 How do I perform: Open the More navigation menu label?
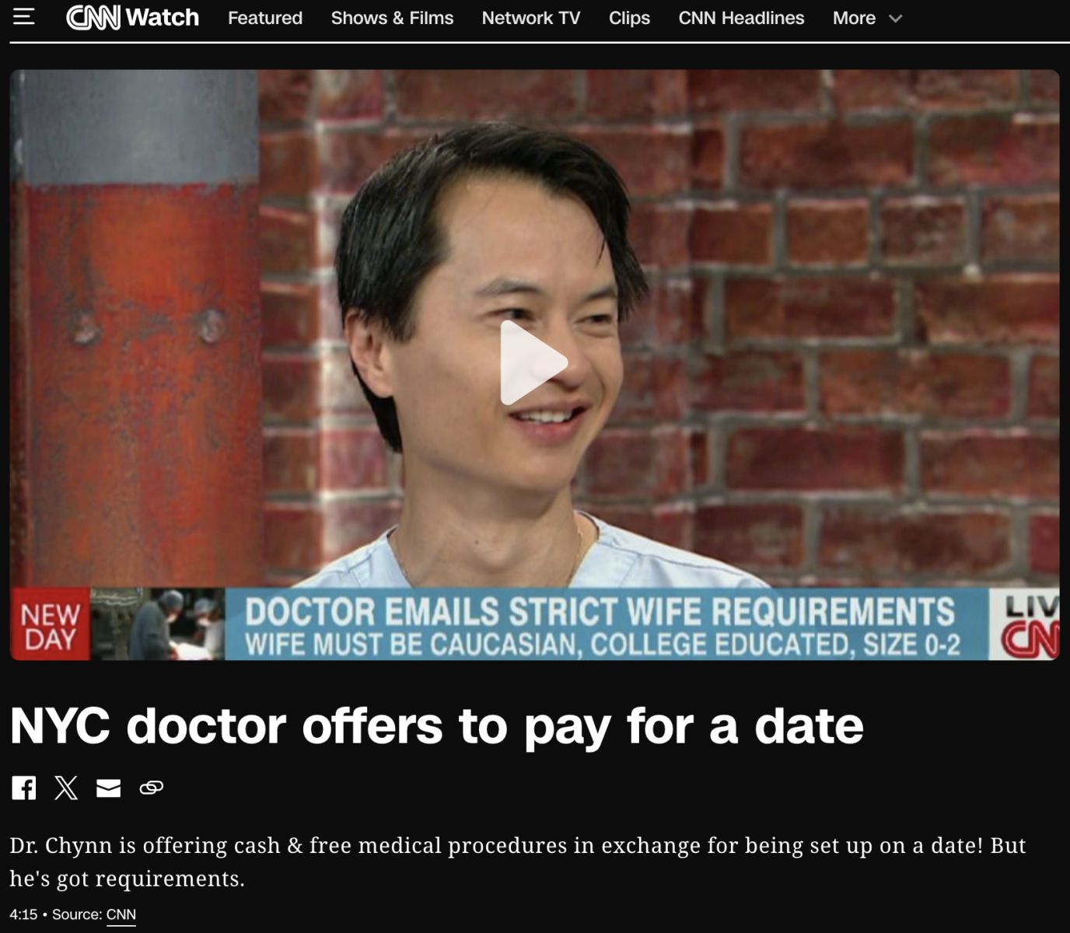point(853,18)
